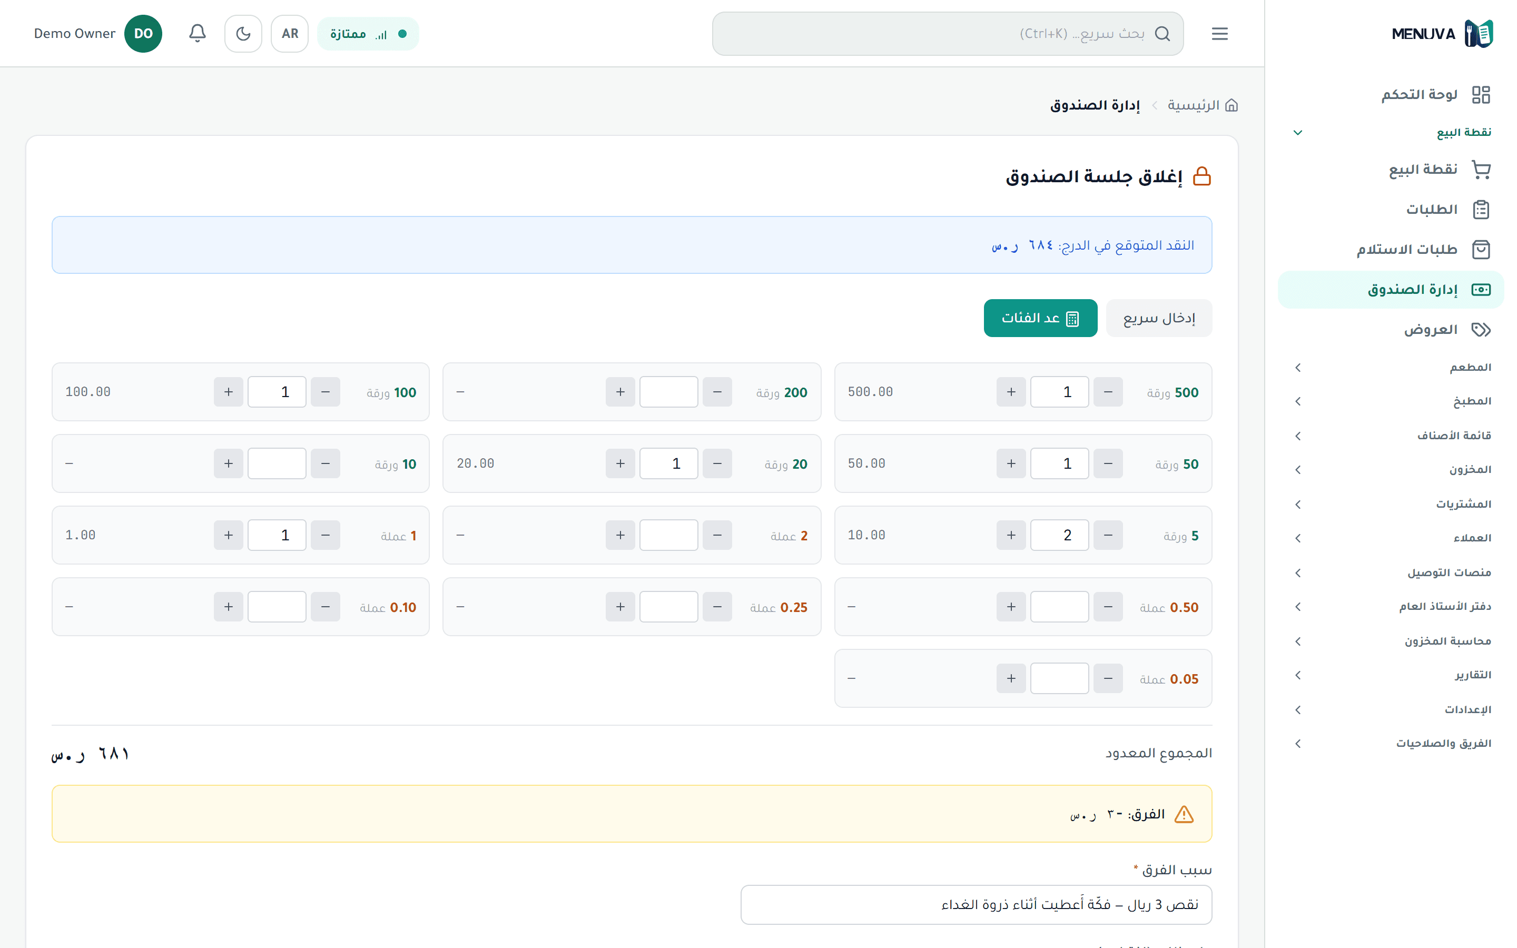Click the سبب الفرق reason field

tap(976, 904)
